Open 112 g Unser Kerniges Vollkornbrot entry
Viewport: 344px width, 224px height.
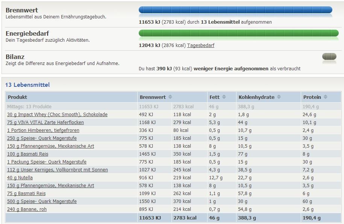[x=58, y=170]
